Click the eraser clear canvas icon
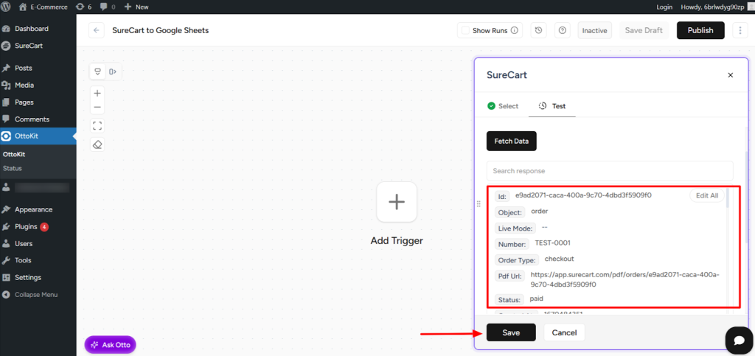Image resolution: width=755 pixels, height=356 pixels. click(x=97, y=144)
